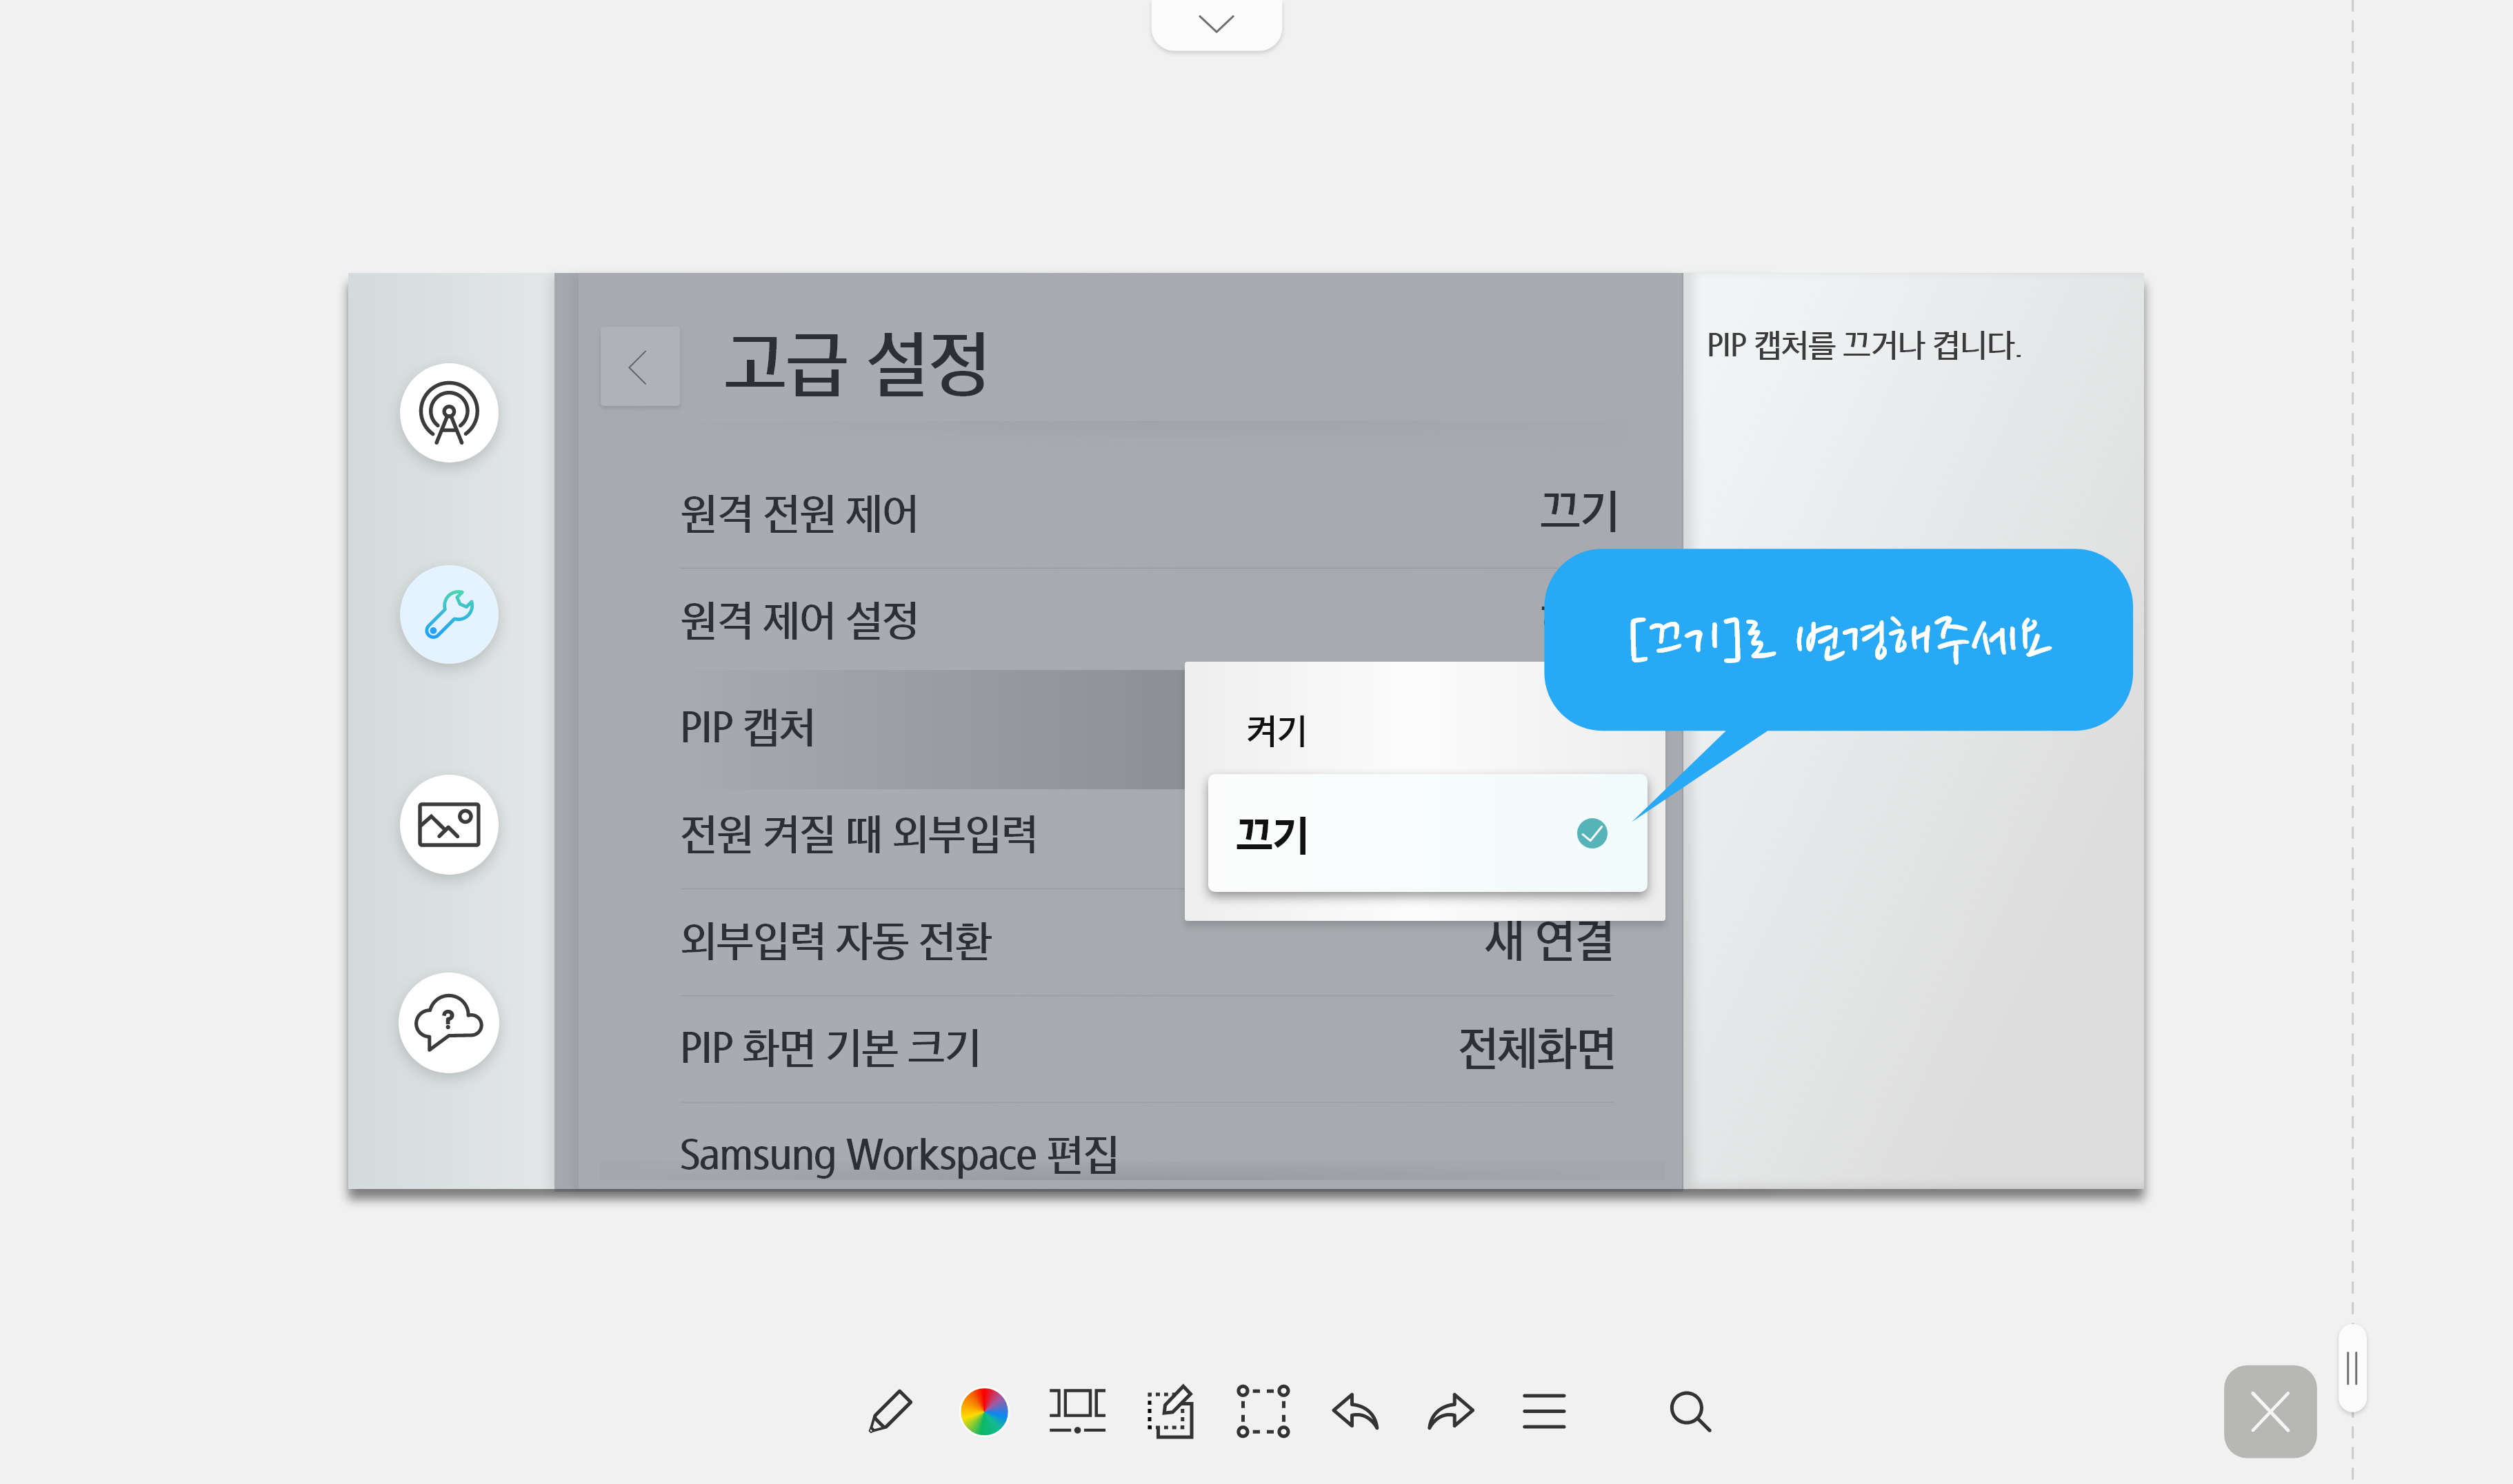
Task: Undo the last action
Action: pos(1356,1411)
